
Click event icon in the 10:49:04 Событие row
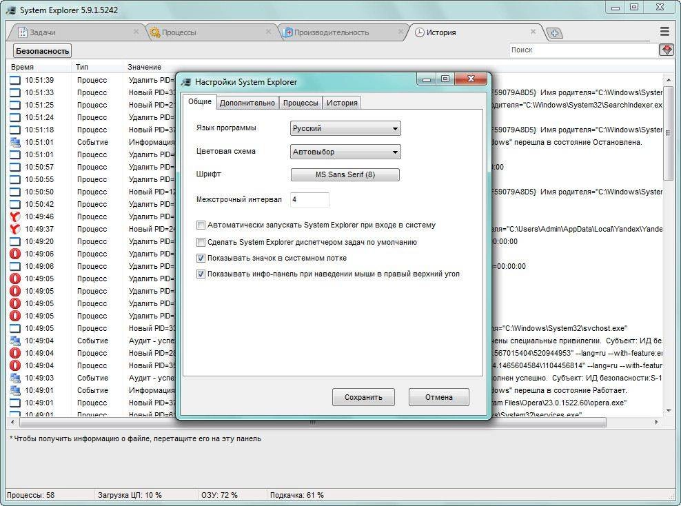(x=15, y=341)
